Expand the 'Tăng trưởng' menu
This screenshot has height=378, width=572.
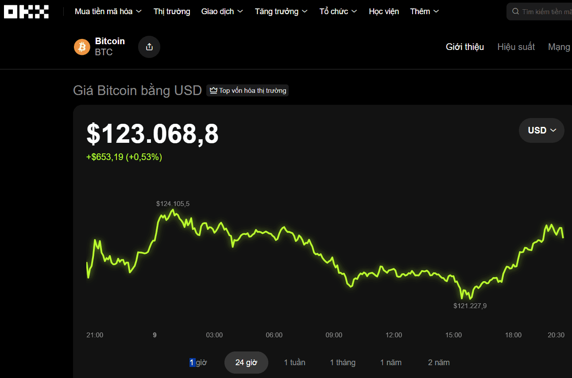[x=281, y=11]
